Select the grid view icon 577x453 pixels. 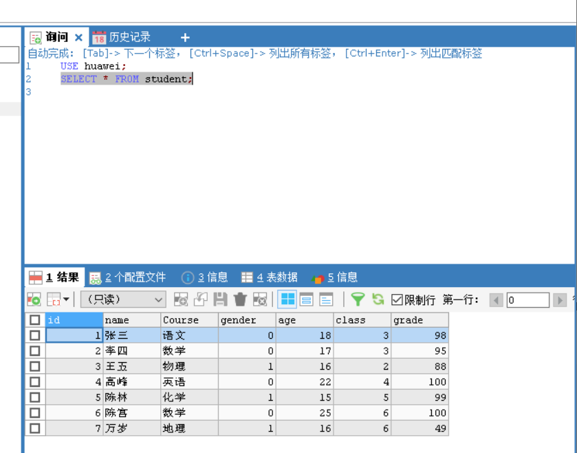pyautogui.click(x=287, y=299)
